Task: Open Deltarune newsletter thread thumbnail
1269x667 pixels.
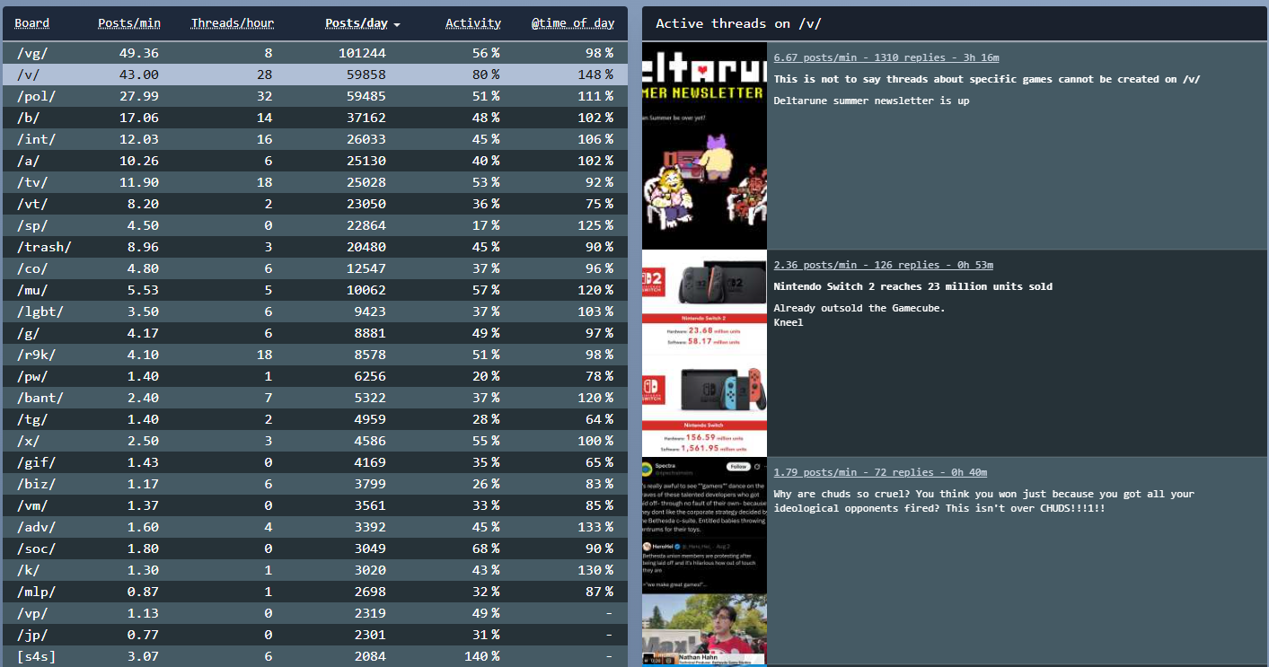Action: pyautogui.click(x=704, y=145)
